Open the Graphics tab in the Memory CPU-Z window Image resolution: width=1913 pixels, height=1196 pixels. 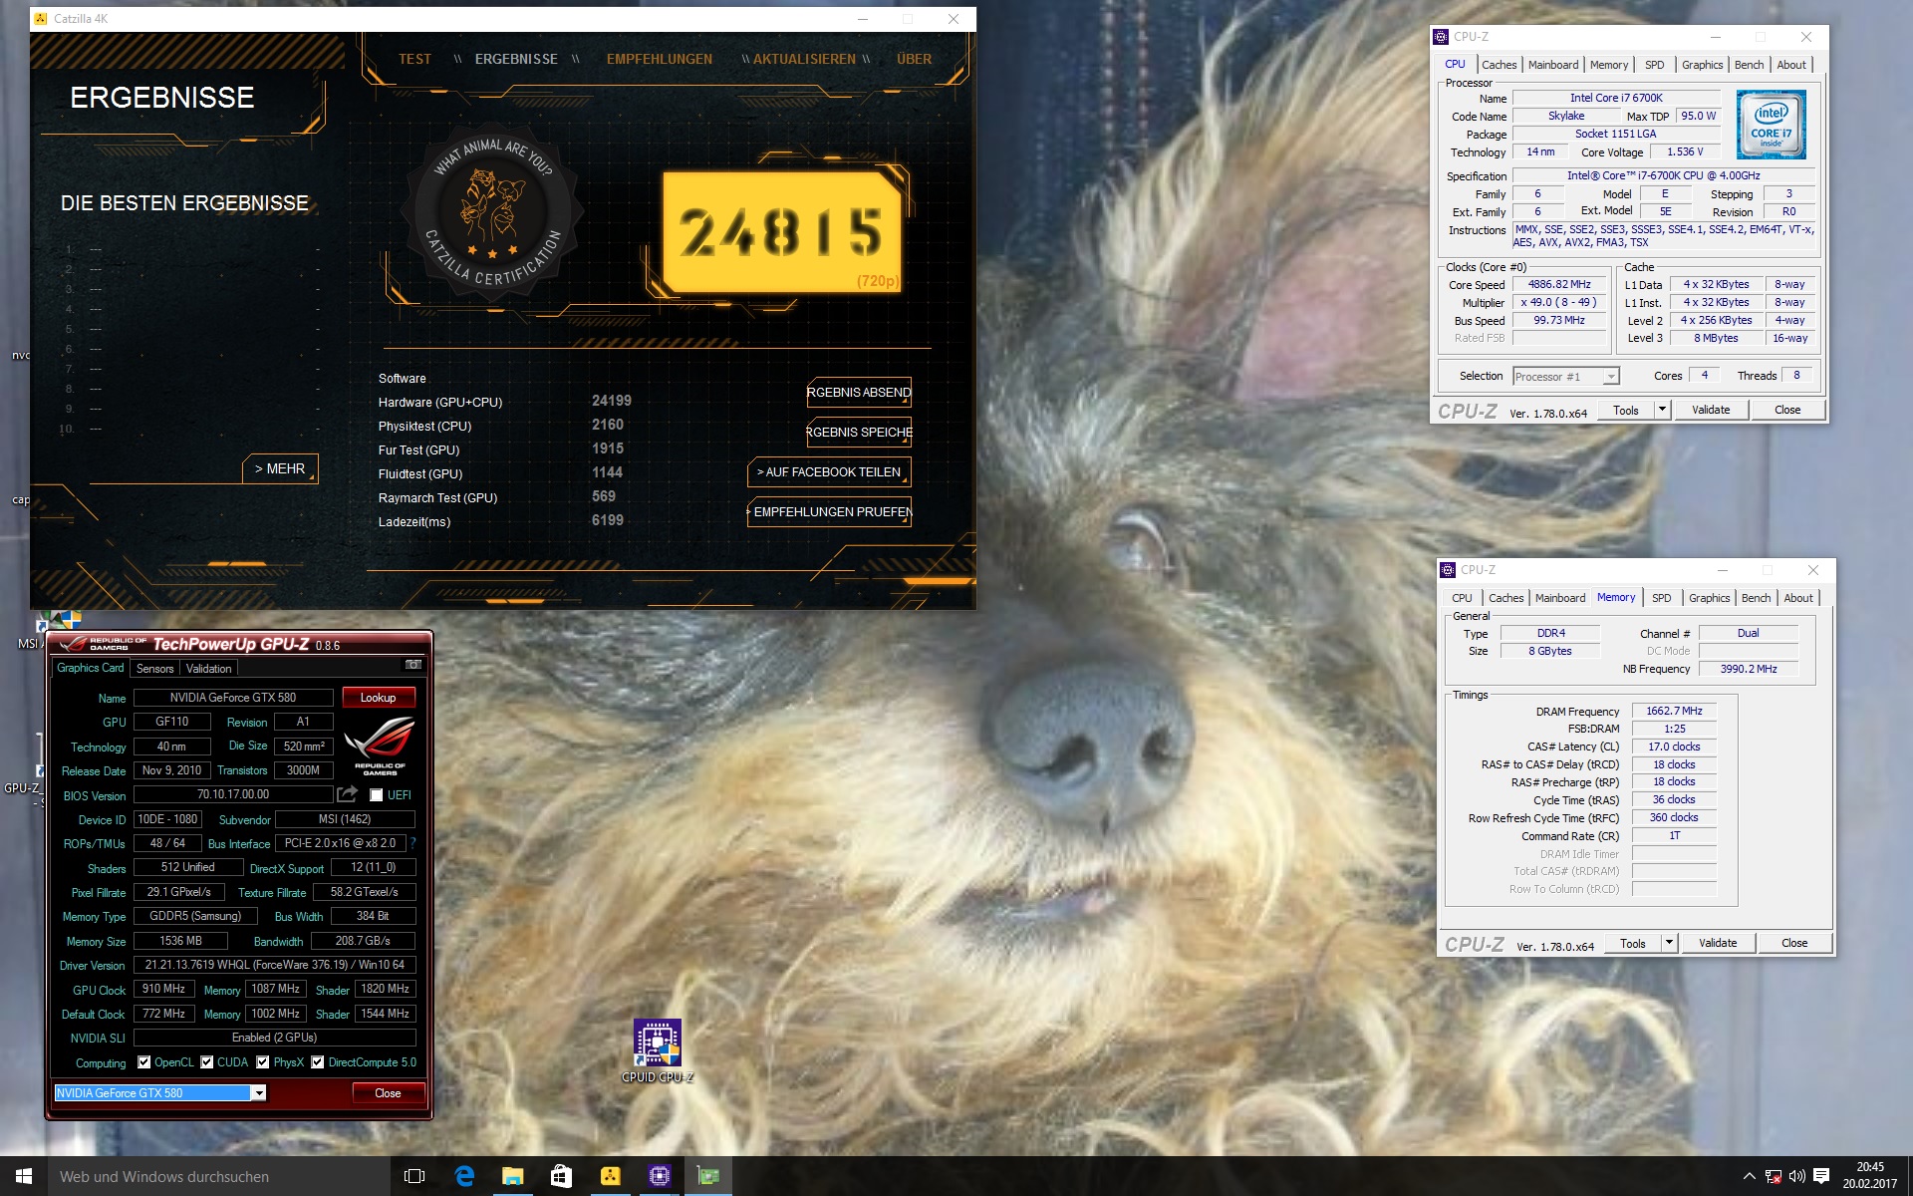point(1709,598)
